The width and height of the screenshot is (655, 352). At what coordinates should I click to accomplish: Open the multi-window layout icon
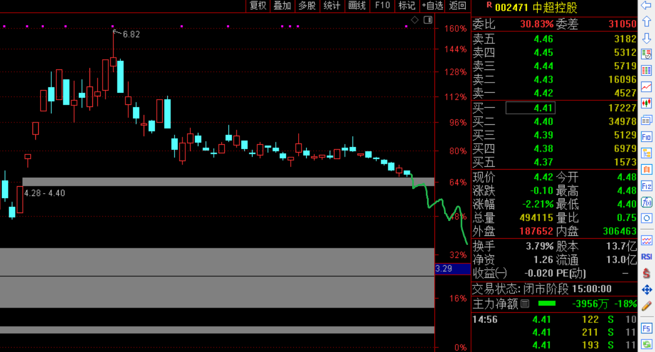tap(646, 120)
